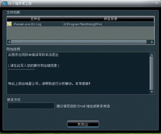
Task: Click the 附加说明 vertical scrollbar thumb
Action: 152,73
